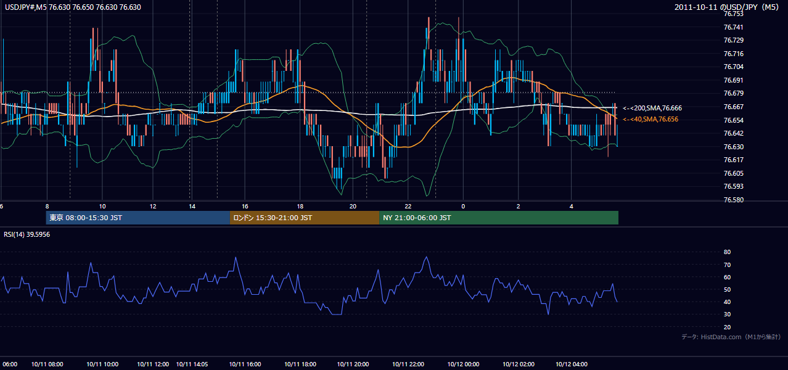Click the '<-<40,SMA,76.656' indicator label

(x=650, y=119)
